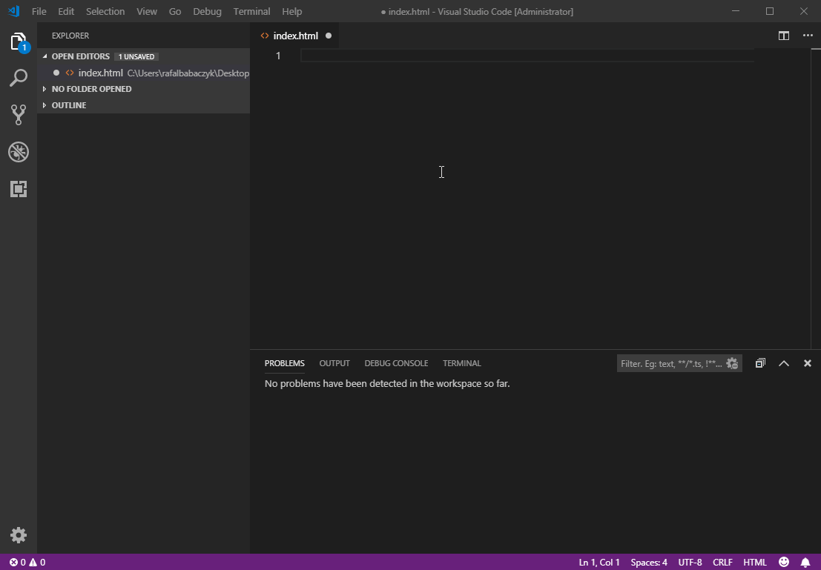Open the editor More Actions ellipsis
Viewport: 821px width, 570px height.
pyautogui.click(x=808, y=36)
